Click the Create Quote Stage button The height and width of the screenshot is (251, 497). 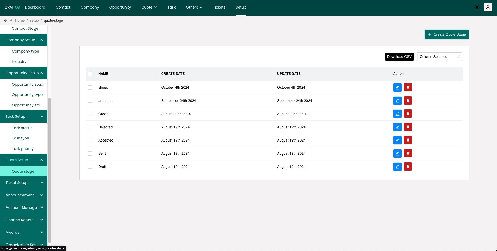click(446, 34)
